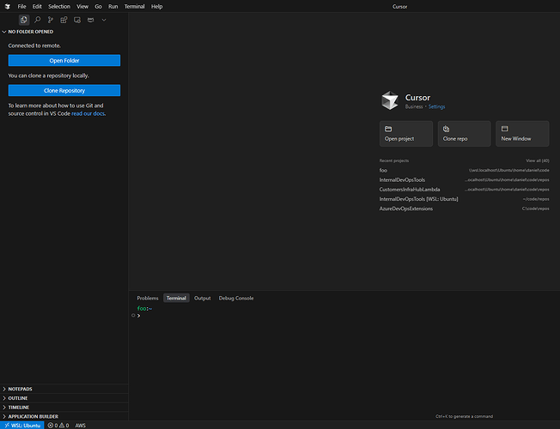
Task: Switch to the Debug Console tab
Action: (236, 298)
